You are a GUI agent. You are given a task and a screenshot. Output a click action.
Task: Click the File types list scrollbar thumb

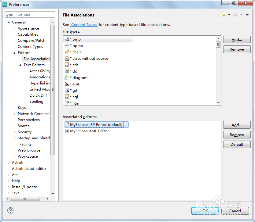pyautogui.click(x=218, y=45)
